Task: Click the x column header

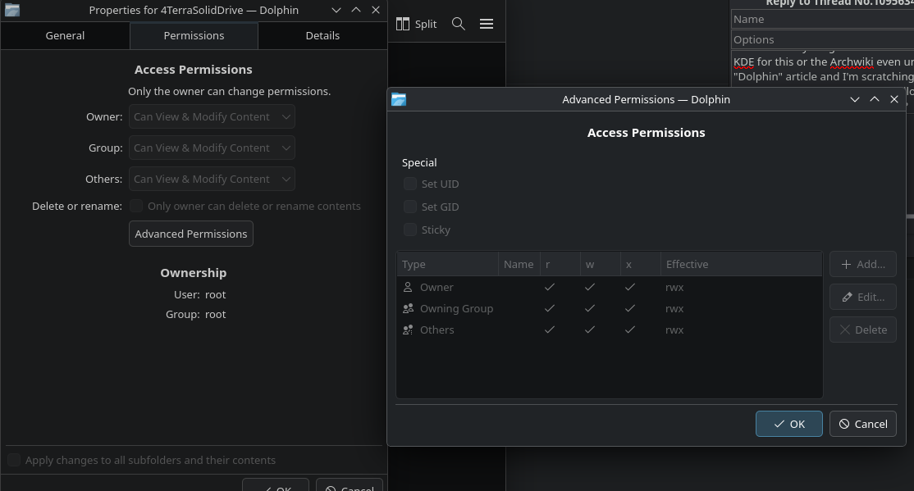Action: pyautogui.click(x=641, y=265)
